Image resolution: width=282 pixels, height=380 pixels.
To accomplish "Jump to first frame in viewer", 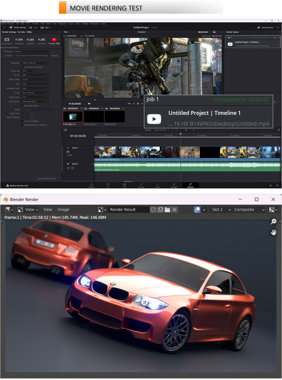I will [129, 103].
